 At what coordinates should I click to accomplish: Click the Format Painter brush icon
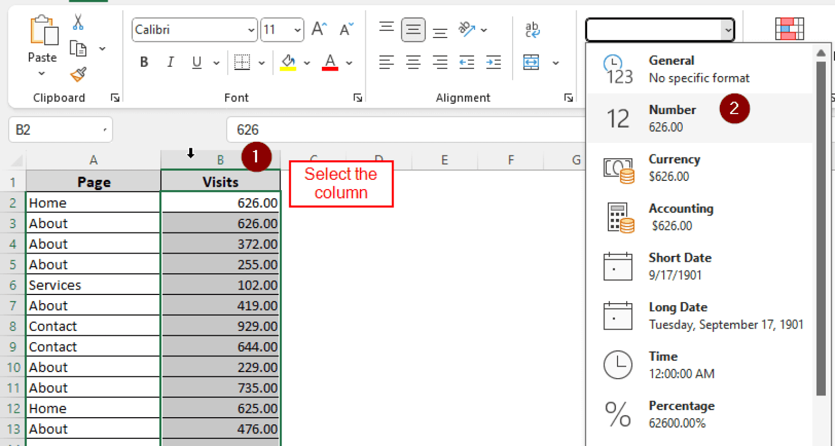[x=78, y=74]
